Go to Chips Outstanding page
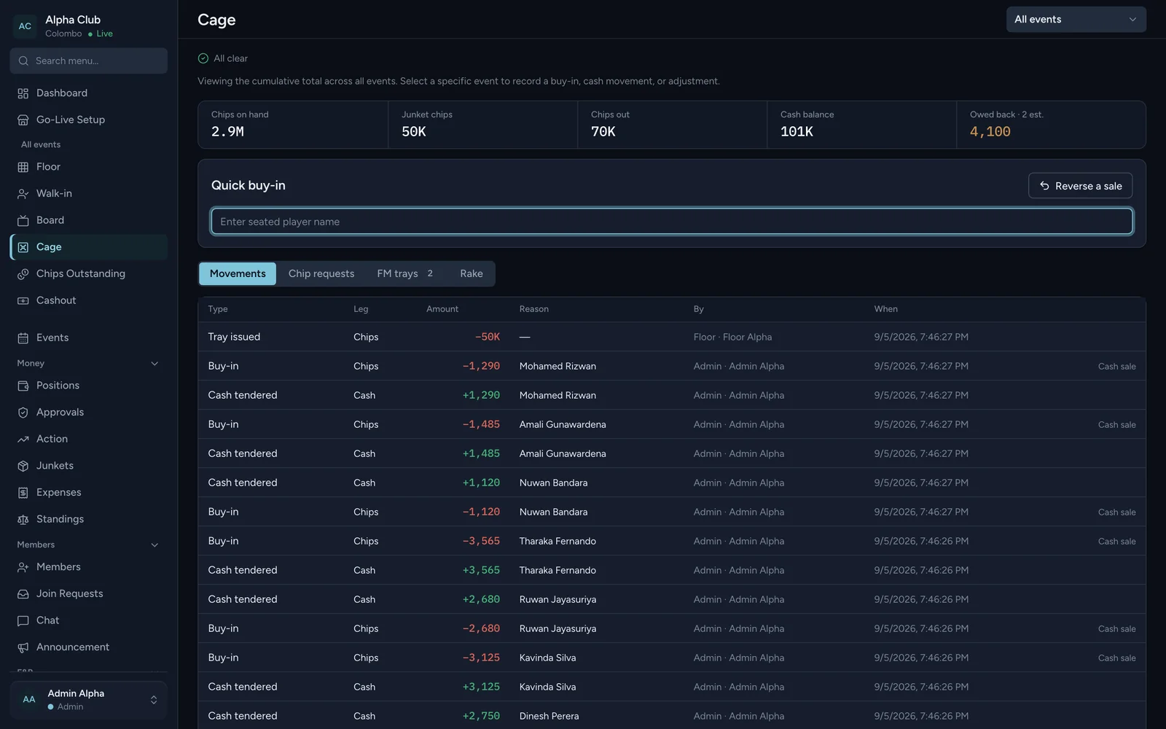Screen dimensions: 1166x729 click(x=89, y=274)
